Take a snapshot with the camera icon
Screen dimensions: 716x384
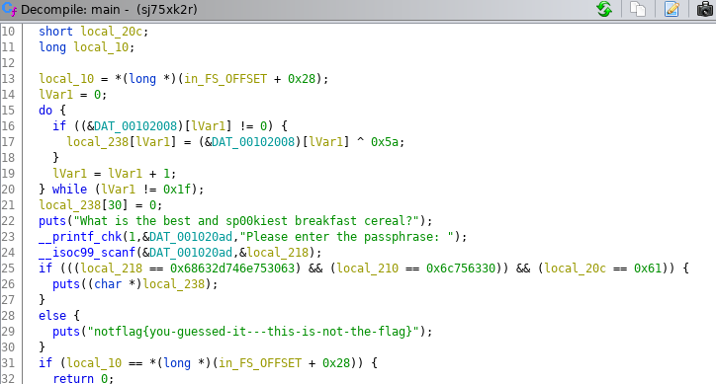(705, 9)
